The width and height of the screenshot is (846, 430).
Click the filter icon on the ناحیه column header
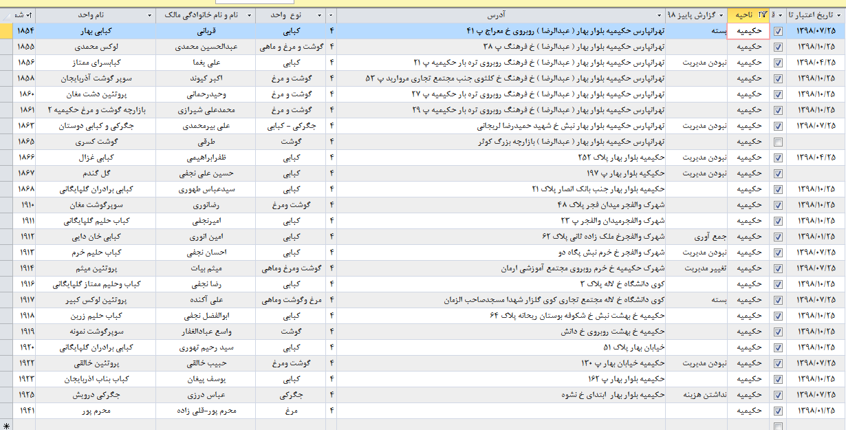pos(761,15)
